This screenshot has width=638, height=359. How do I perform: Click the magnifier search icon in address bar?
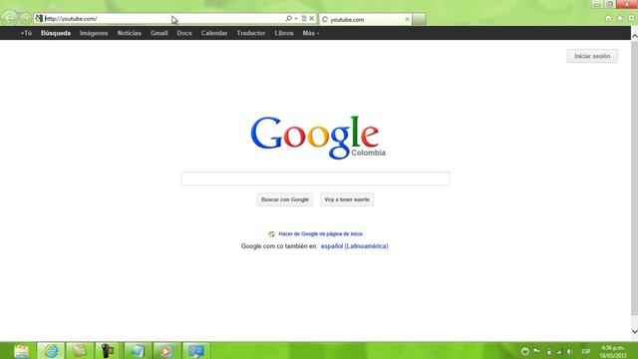click(x=288, y=18)
